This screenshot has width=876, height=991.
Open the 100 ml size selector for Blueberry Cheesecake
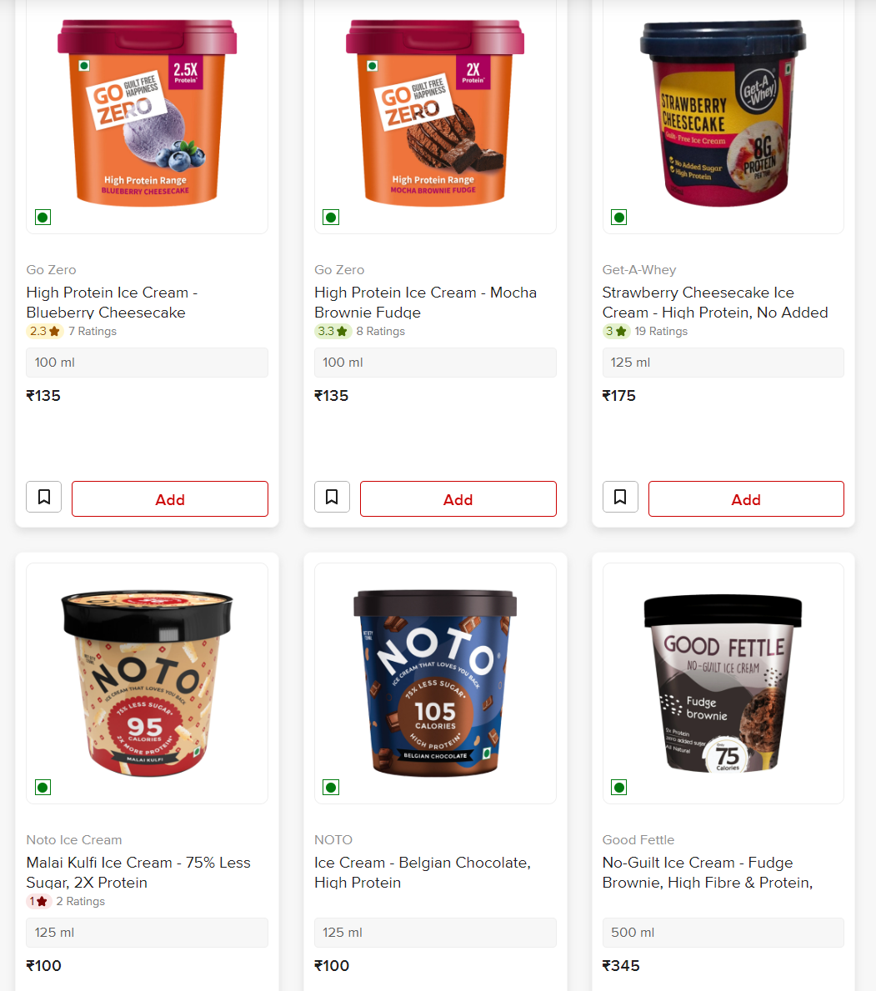(147, 363)
